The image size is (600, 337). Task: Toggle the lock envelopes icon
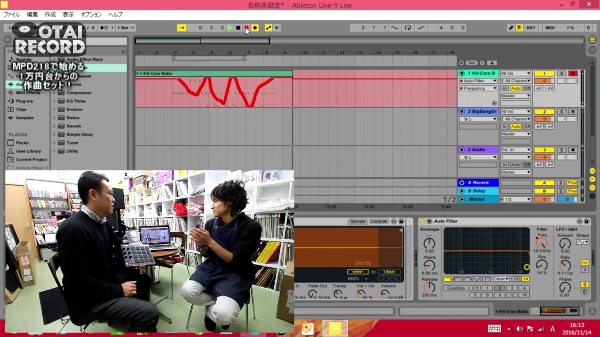pos(492,63)
